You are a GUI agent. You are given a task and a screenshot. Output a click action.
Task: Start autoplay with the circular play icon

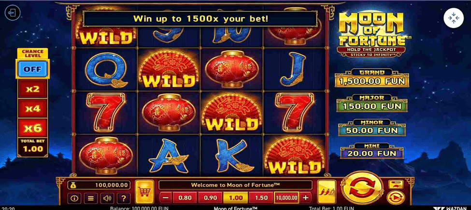[396, 197]
